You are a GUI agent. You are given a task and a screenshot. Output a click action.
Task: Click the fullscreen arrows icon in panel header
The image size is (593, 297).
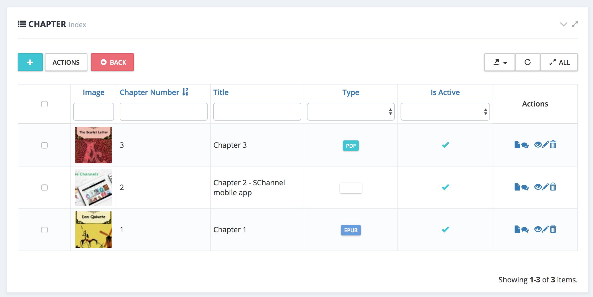point(575,24)
